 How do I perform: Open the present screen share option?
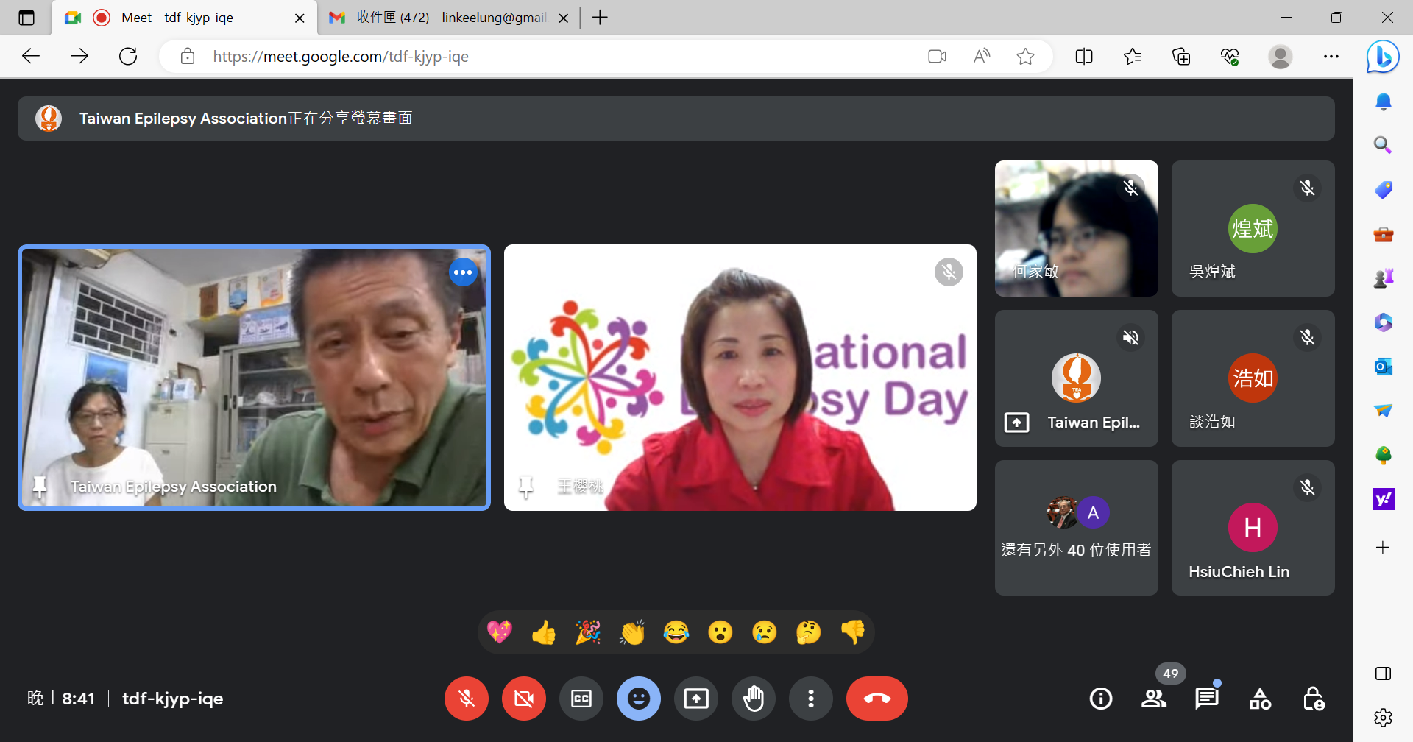(695, 699)
